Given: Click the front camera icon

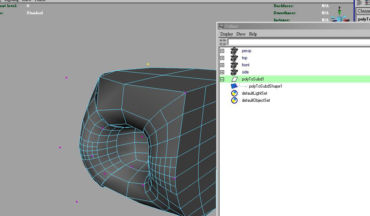Looking at the screenshot, I should (234, 65).
